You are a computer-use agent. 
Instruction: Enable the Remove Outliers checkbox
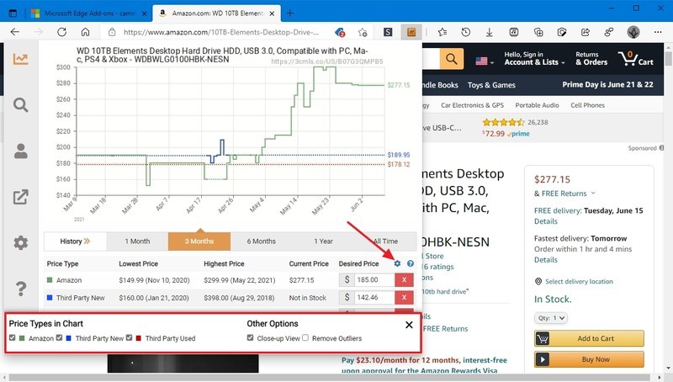305,337
